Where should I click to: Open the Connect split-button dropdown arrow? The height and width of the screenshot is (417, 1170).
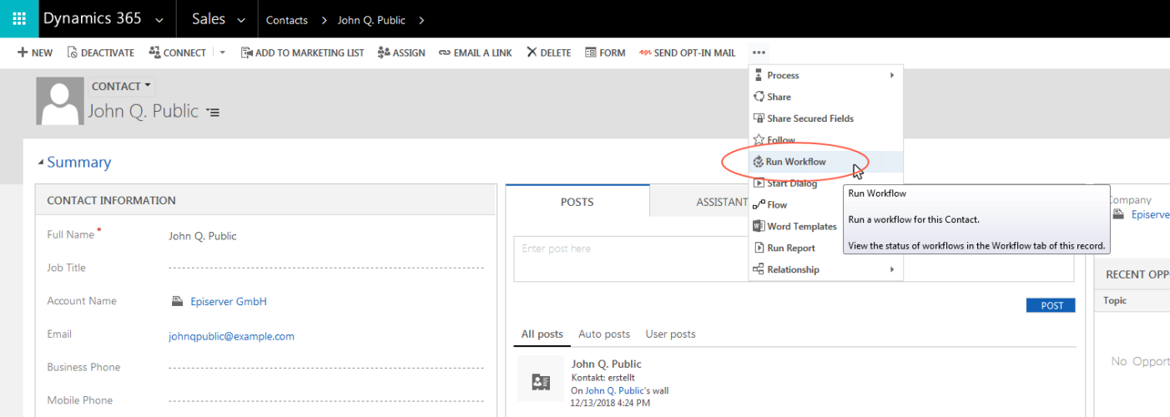(222, 53)
